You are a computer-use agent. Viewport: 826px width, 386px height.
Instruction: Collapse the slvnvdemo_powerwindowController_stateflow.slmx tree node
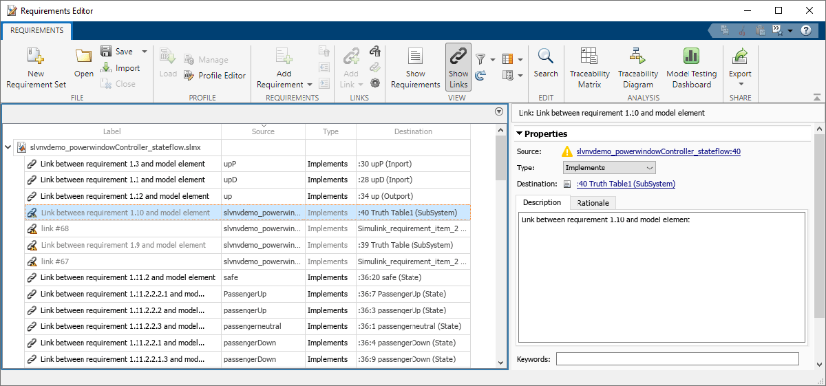tap(8, 147)
